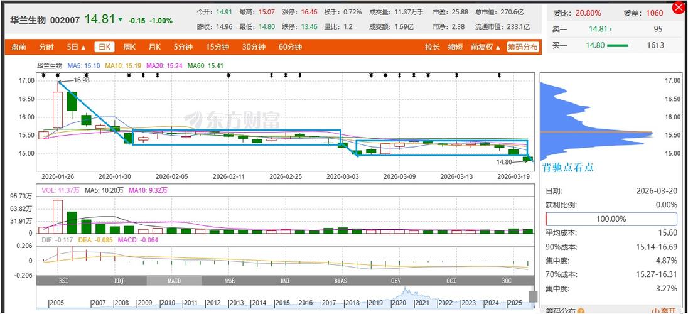Show the 60分钟 candlestick chart

291,47
